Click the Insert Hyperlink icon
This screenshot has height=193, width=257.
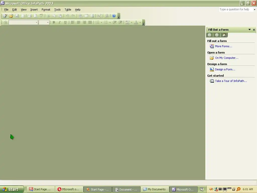click(80, 16)
